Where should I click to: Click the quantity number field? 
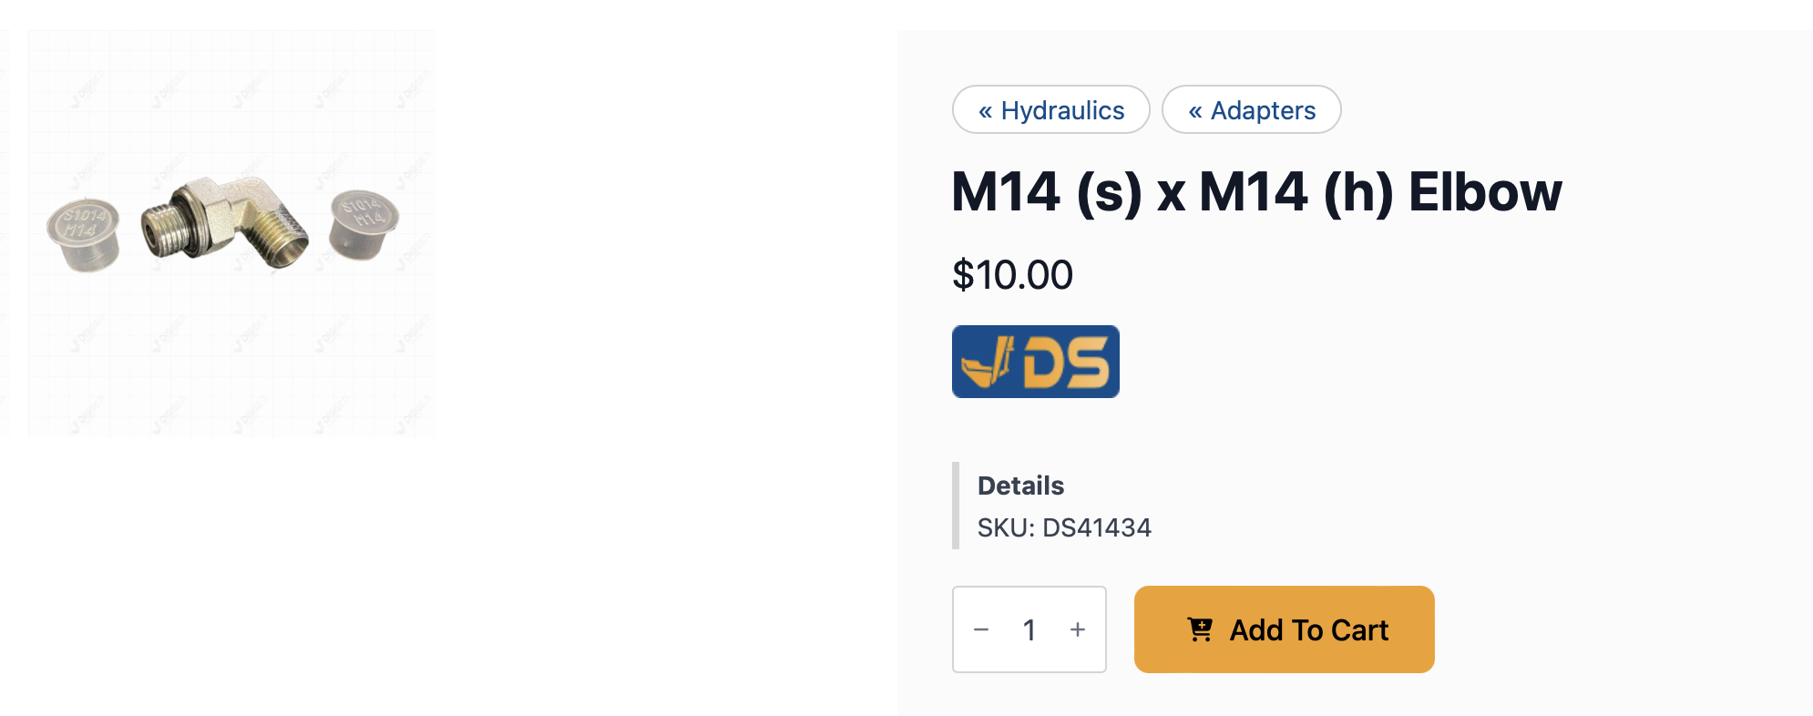(1029, 629)
